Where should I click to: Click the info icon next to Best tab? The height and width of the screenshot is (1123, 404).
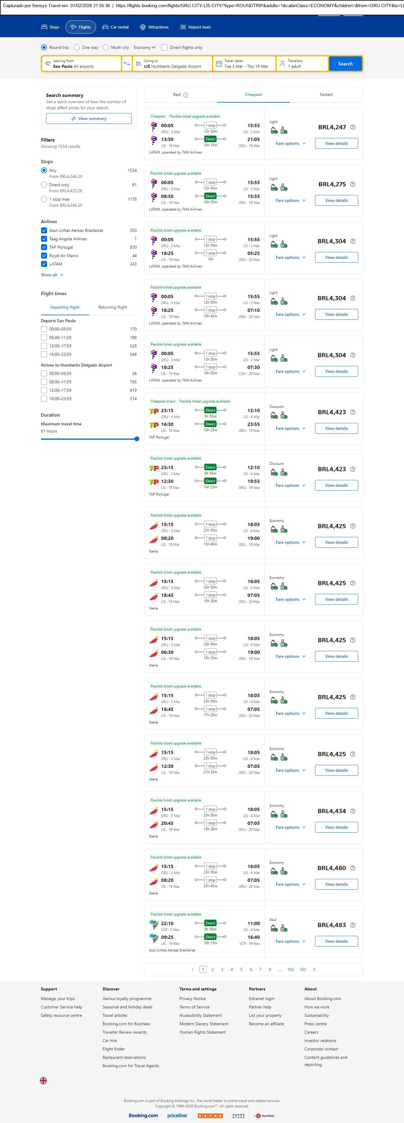point(186,95)
